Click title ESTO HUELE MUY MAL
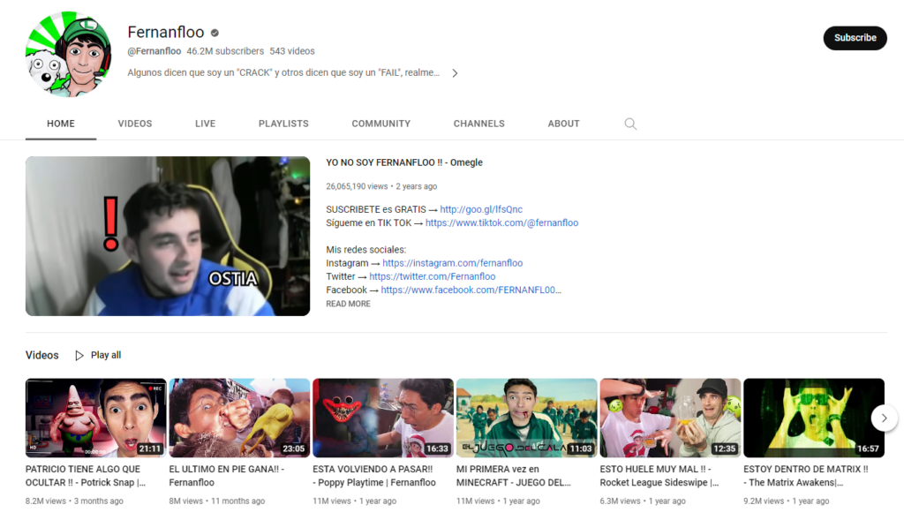This screenshot has height=520, width=904. pos(659,476)
